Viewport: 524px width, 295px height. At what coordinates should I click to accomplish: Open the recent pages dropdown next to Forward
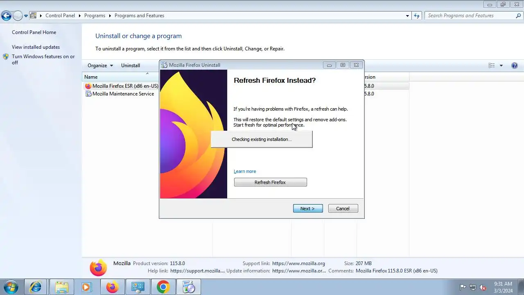tap(26, 16)
